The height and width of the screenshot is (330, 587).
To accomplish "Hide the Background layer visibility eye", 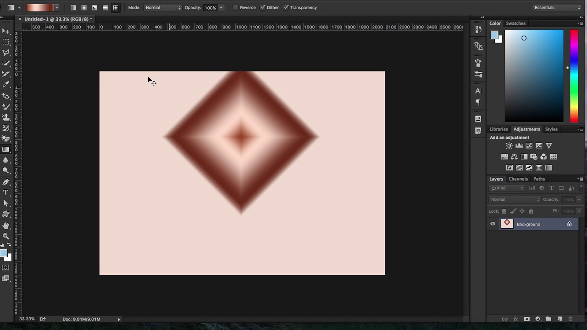I will click(x=493, y=224).
